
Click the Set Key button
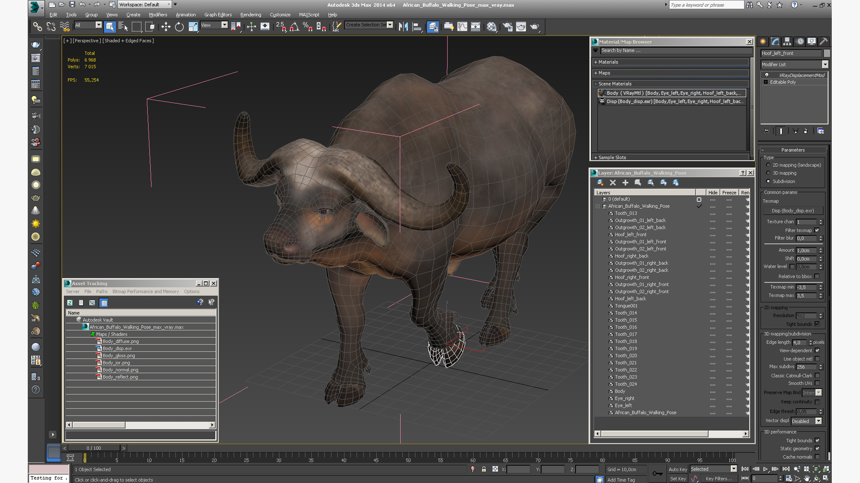pyautogui.click(x=677, y=479)
